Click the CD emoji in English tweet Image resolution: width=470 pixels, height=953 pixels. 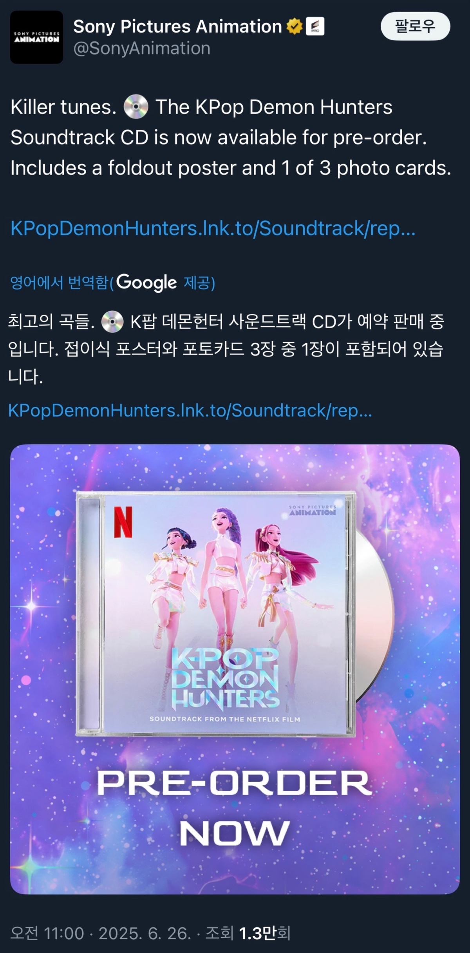click(136, 107)
